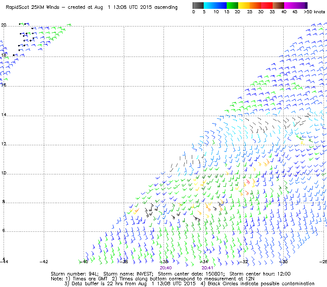Click latitude label '8'

tap(4, 202)
